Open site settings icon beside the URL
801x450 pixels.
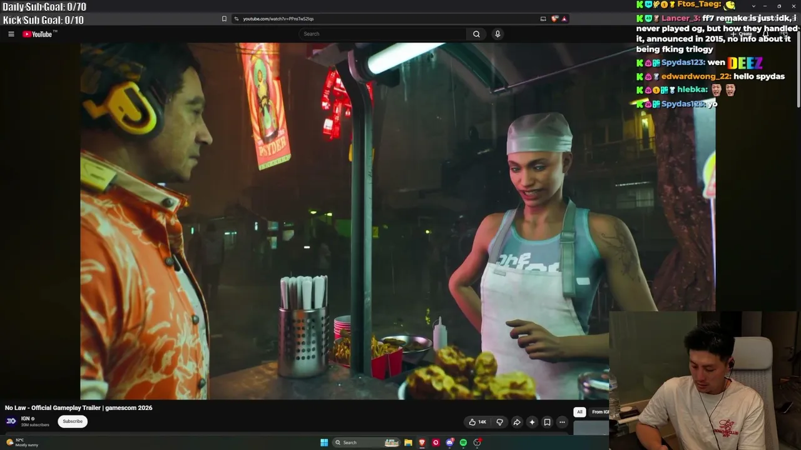click(236, 19)
